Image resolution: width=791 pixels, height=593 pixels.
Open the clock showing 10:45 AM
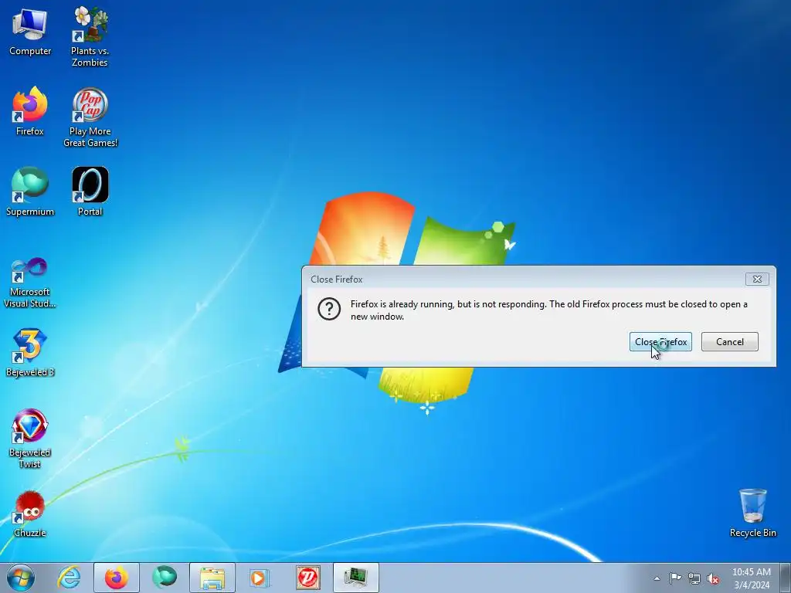(x=751, y=578)
